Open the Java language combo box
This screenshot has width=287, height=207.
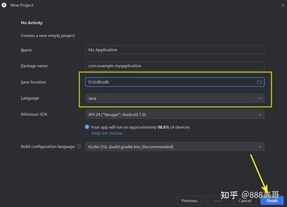(x=175, y=98)
